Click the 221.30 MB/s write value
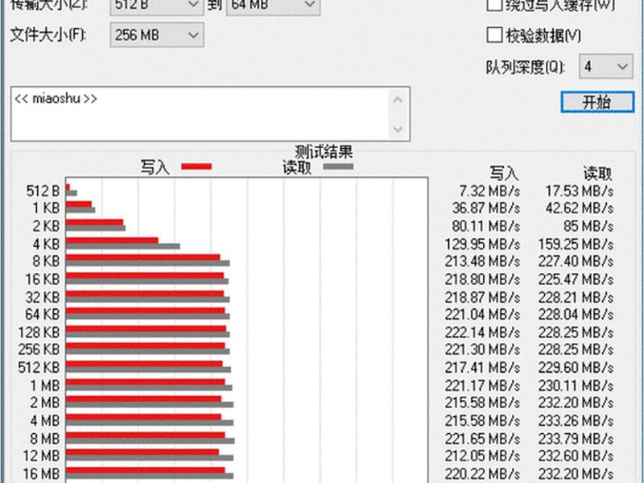The image size is (644, 483). 482,349
